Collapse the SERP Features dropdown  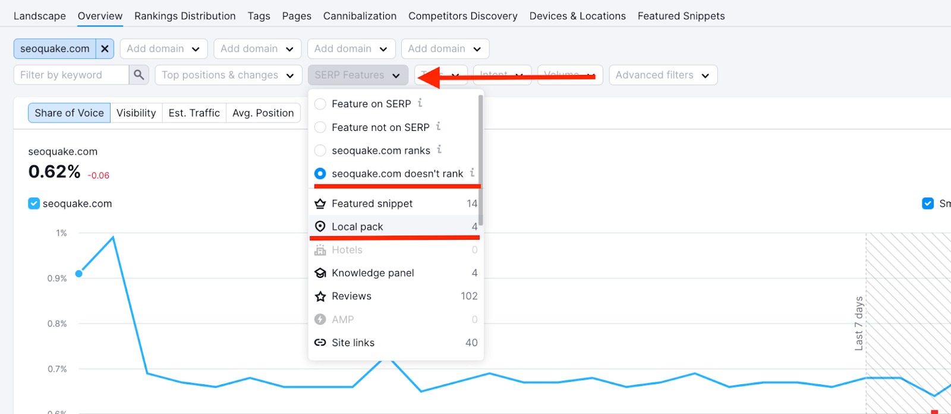coord(358,75)
